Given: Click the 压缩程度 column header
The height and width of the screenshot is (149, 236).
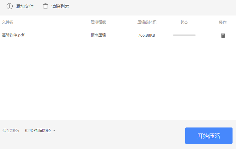Looking at the screenshot, I should 98,22.
